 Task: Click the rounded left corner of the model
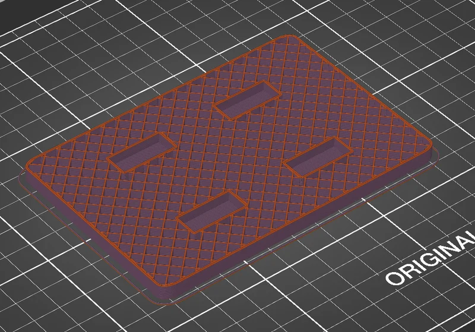[x=30, y=171]
